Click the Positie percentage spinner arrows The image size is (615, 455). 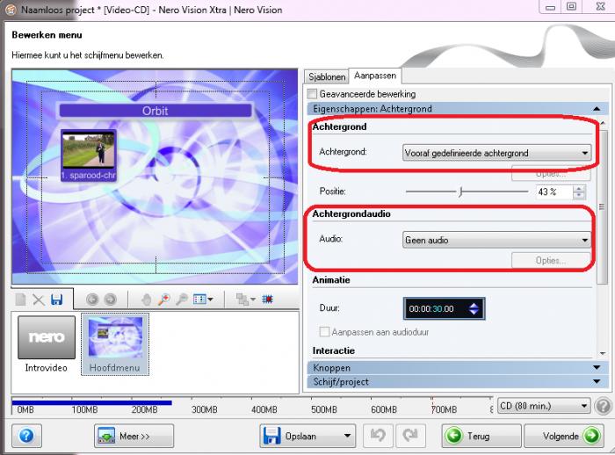pos(579,191)
